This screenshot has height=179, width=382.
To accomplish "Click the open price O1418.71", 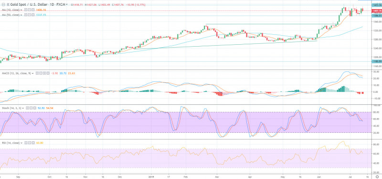I will (x=77, y=5).
